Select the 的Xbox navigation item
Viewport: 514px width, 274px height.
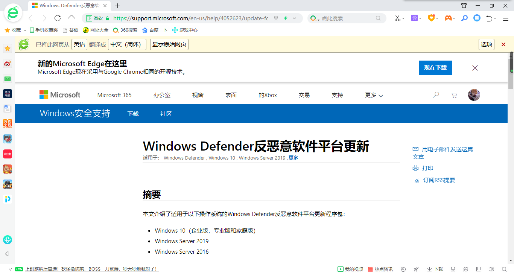(268, 95)
